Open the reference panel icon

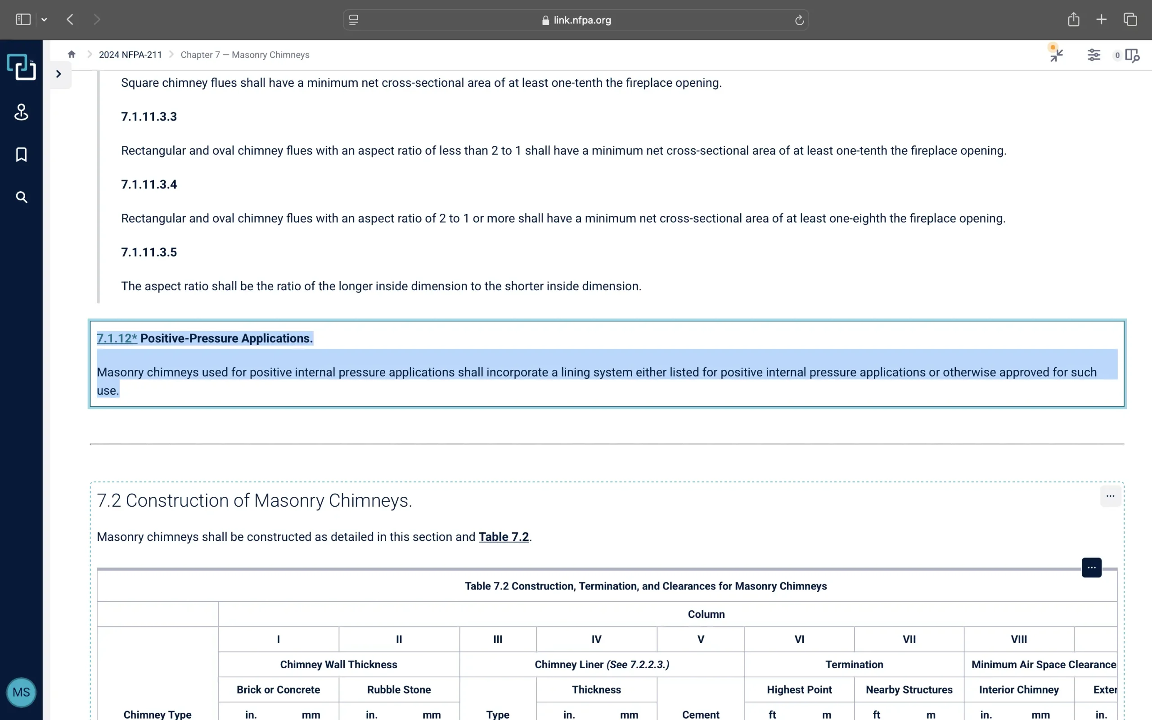pyautogui.click(x=1132, y=55)
